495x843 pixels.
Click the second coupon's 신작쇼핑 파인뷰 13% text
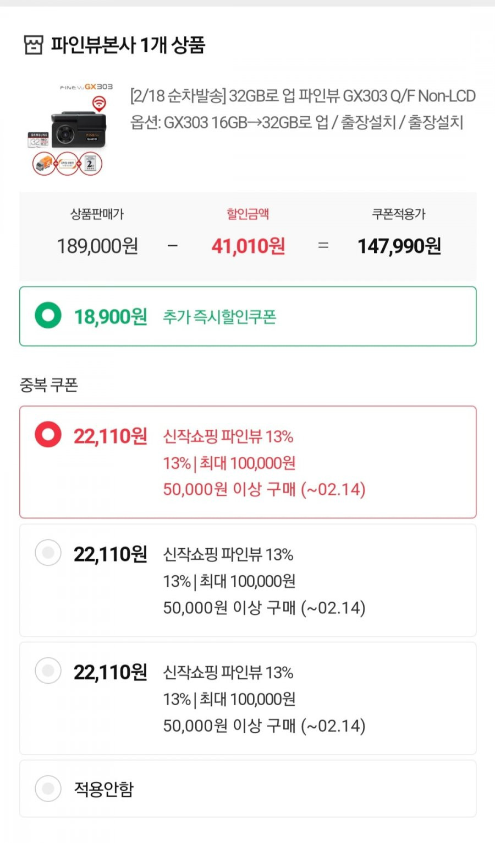228,554
